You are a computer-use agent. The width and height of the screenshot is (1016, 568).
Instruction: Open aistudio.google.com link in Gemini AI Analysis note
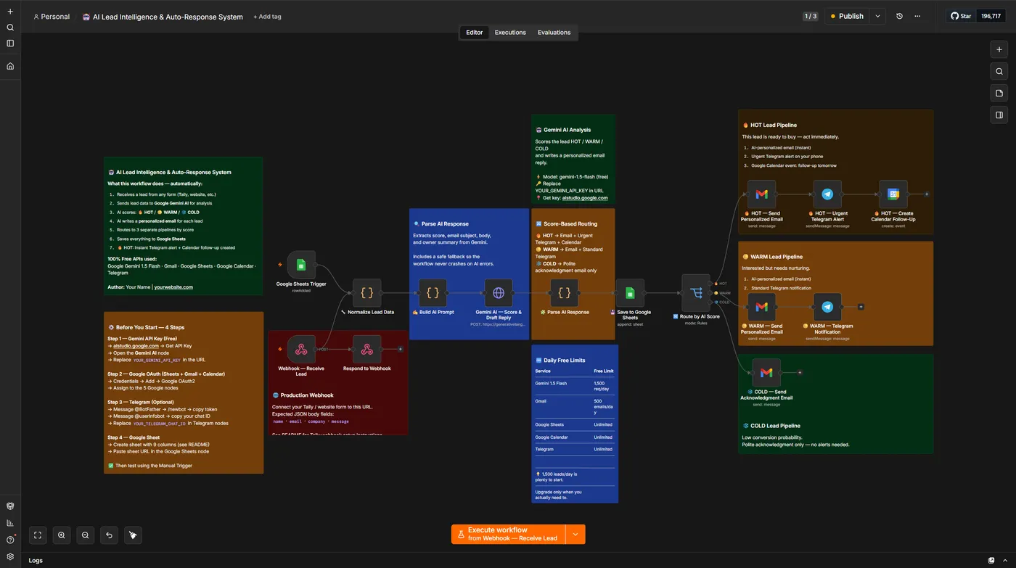click(x=583, y=198)
